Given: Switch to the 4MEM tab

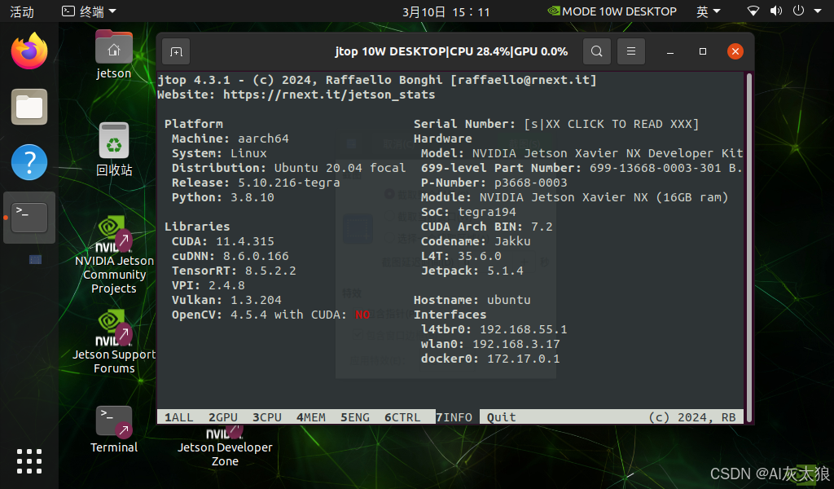Looking at the screenshot, I should pyautogui.click(x=311, y=417).
